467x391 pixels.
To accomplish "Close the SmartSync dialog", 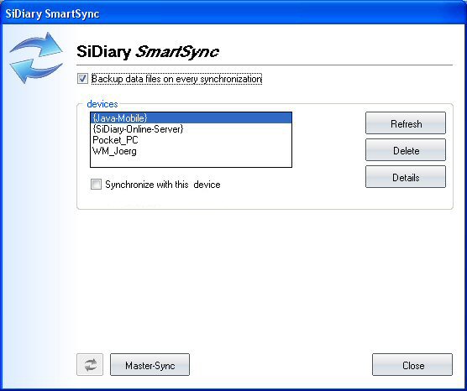I will pyautogui.click(x=412, y=365).
